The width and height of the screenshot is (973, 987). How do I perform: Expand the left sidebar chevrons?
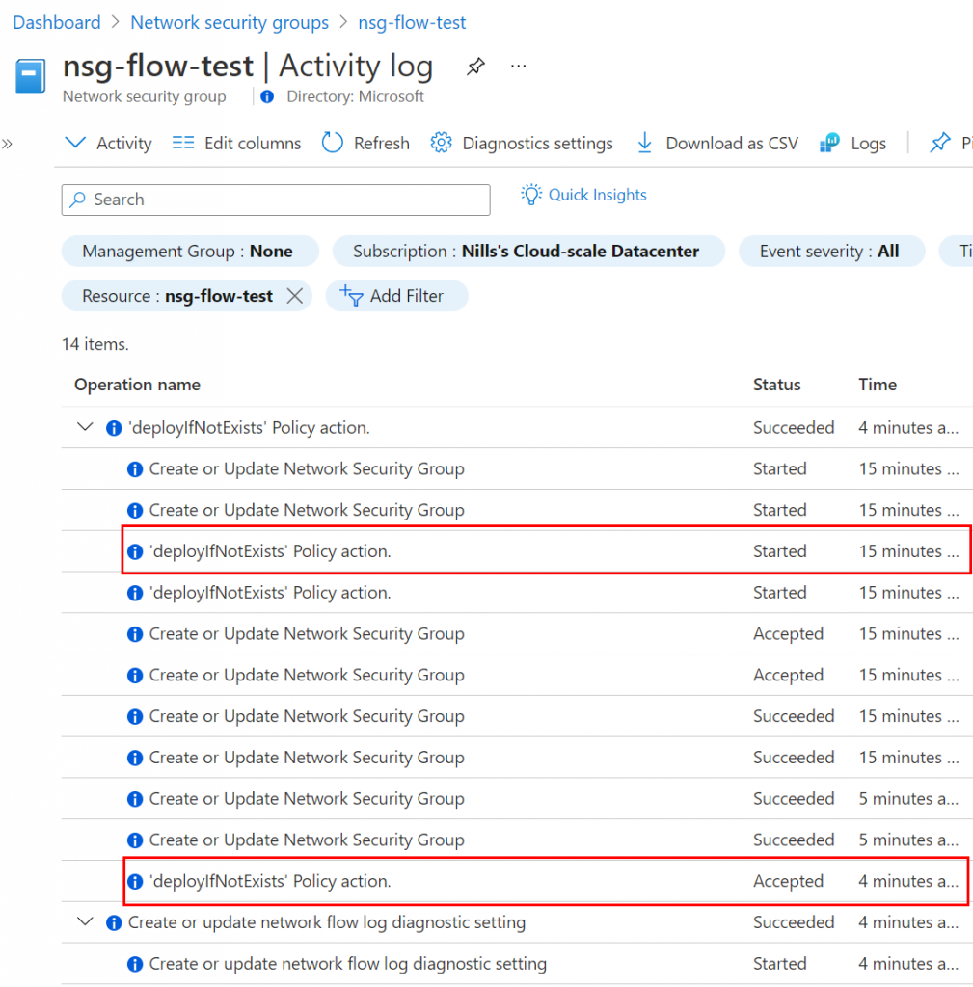[8, 144]
